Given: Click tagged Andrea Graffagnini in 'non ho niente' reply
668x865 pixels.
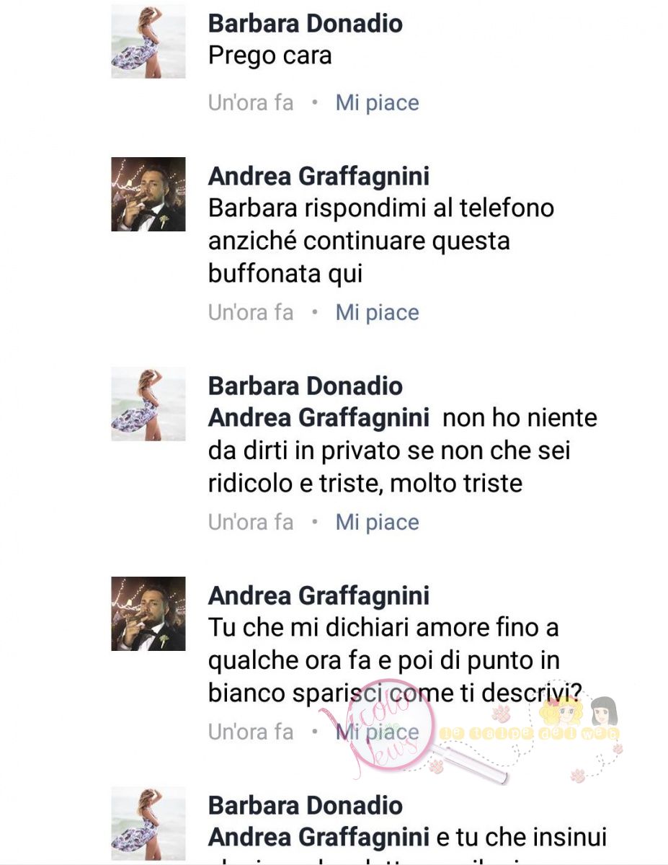Looking at the screenshot, I should click(319, 417).
